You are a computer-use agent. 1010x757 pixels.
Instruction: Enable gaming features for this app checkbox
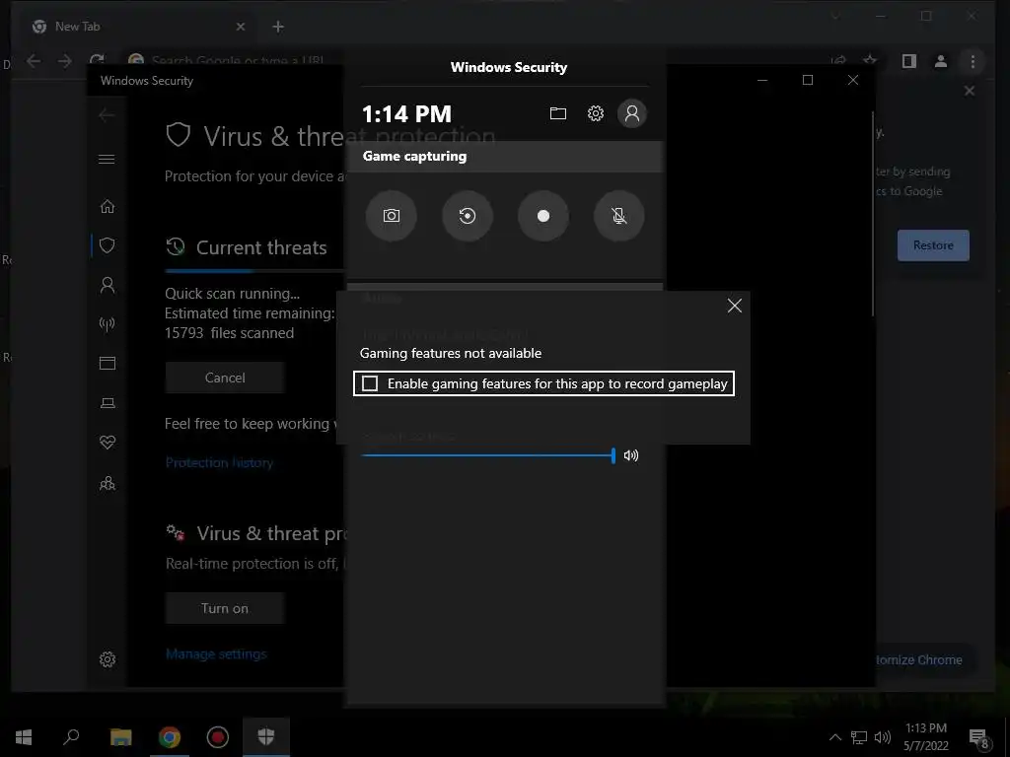tap(370, 383)
